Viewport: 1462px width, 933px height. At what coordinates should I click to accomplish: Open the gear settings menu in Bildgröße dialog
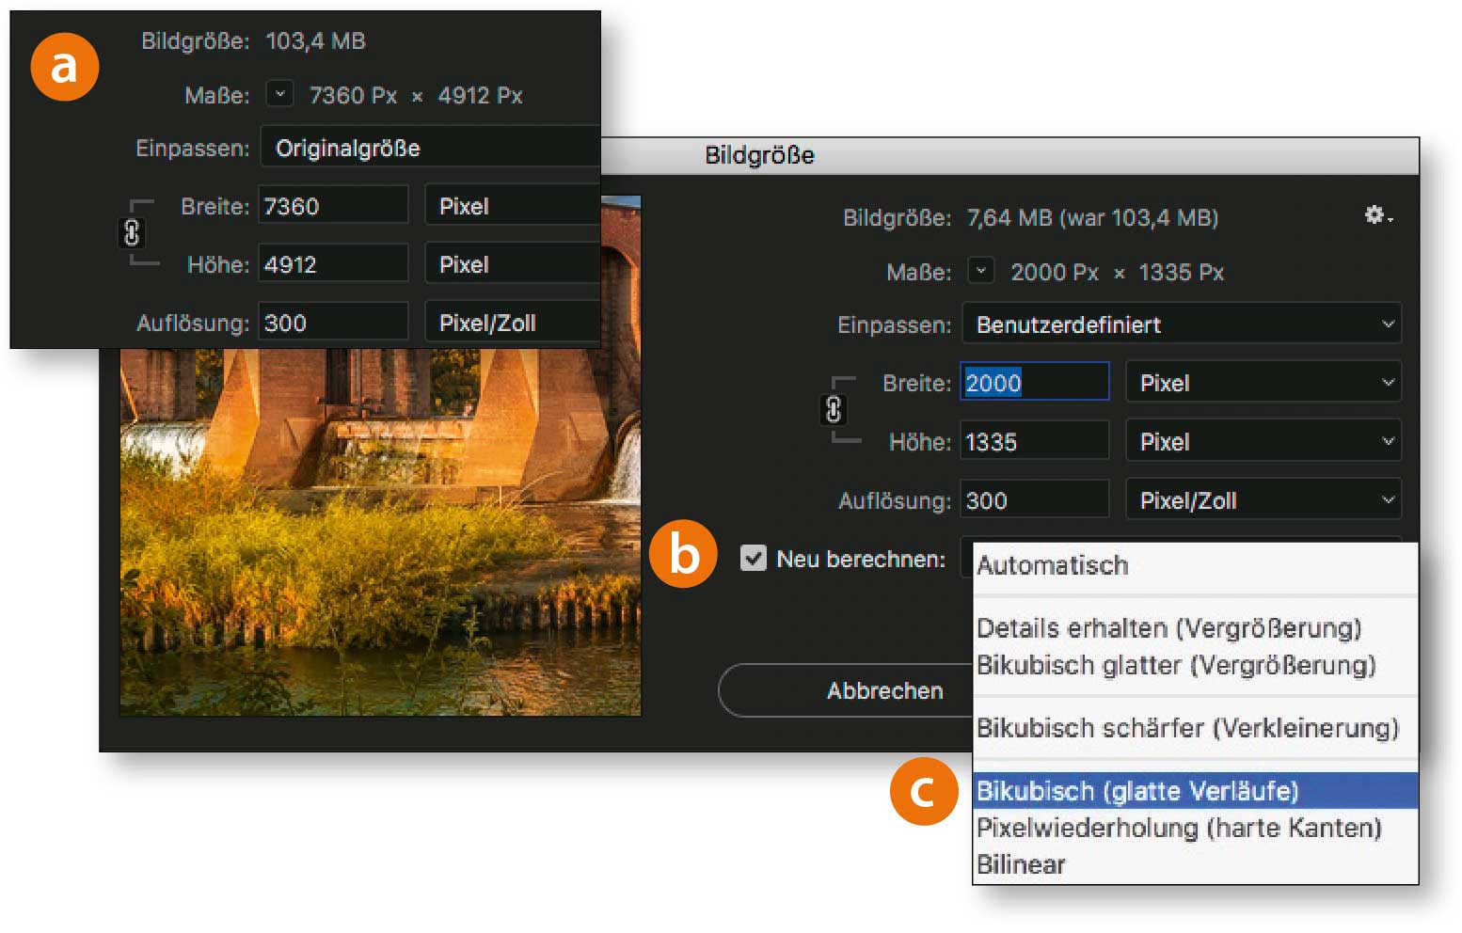tap(1378, 216)
